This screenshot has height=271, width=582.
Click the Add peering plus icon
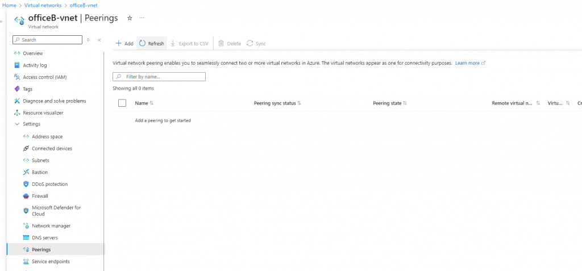click(x=118, y=44)
